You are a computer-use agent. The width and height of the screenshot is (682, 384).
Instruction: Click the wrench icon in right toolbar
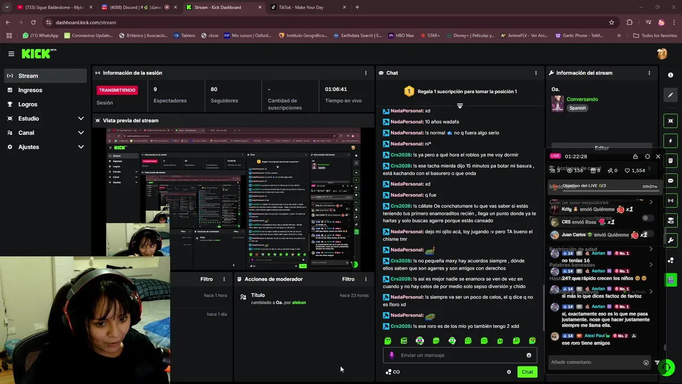671,240
